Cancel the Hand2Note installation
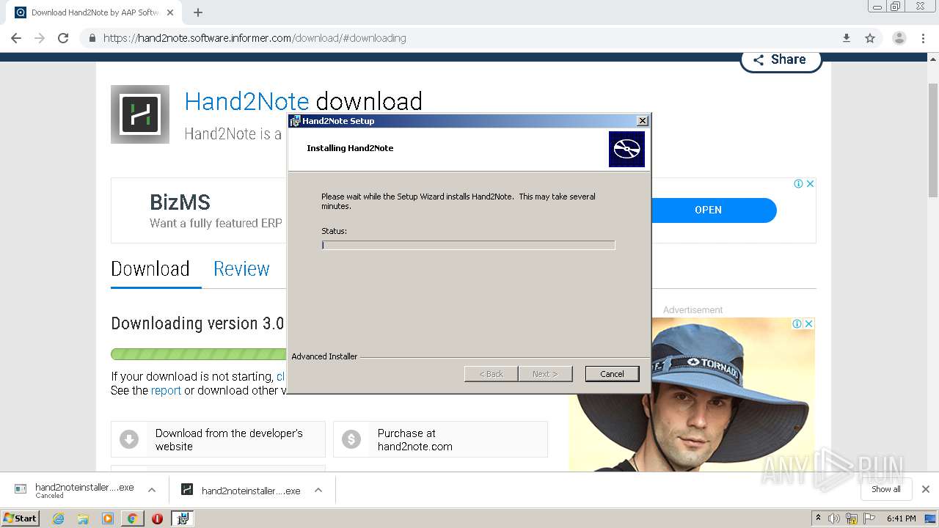 tap(612, 374)
